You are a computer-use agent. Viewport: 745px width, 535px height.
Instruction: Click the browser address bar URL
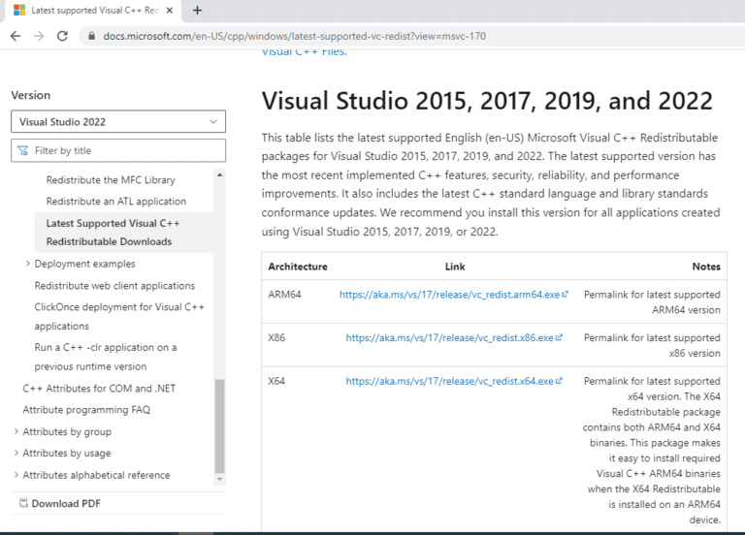pyautogui.click(x=291, y=36)
